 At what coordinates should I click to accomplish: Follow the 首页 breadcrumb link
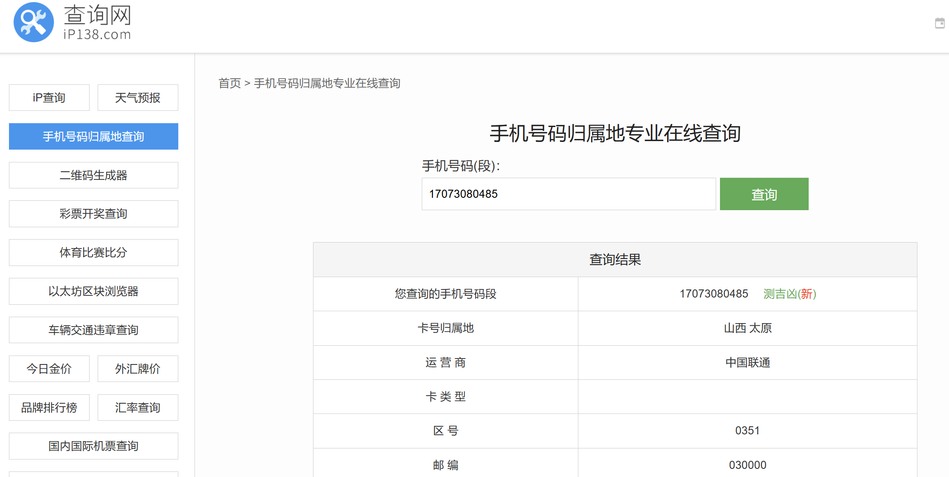pos(229,83)
